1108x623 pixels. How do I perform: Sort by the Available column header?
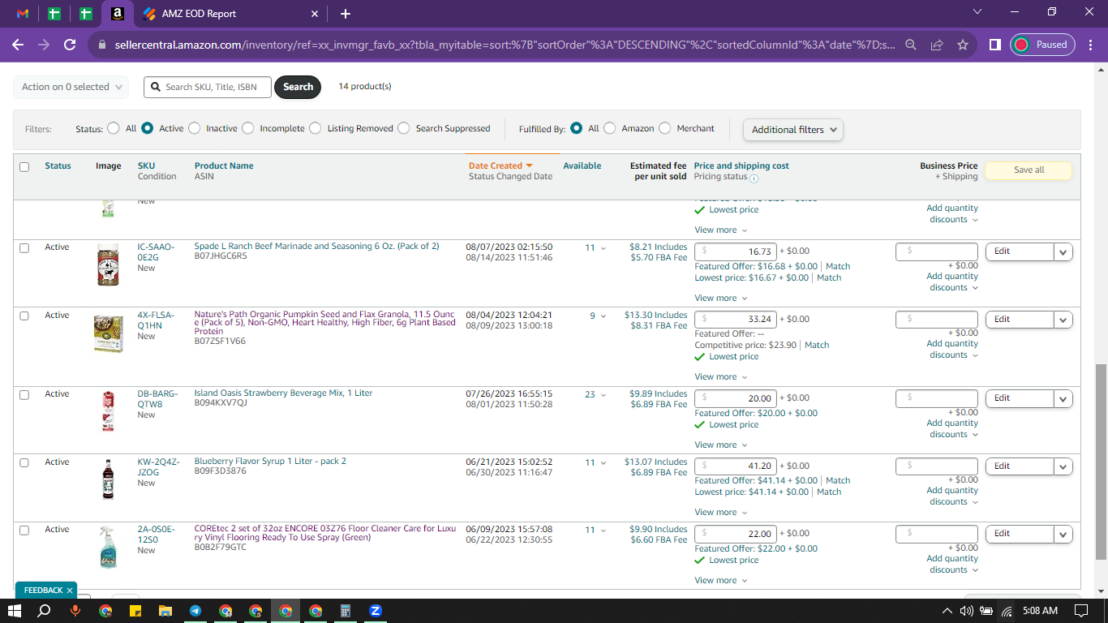[582, 165]
